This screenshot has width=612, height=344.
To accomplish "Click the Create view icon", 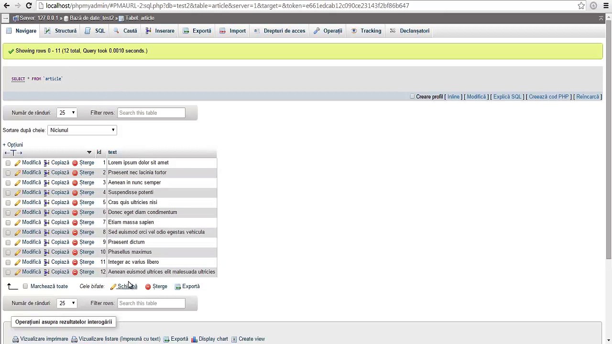I will pos(234,339).
